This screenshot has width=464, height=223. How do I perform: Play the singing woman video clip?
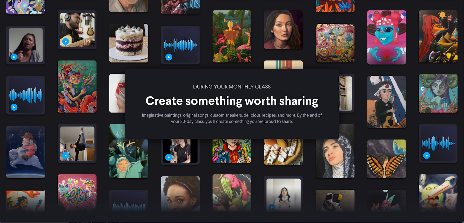[14, 57]
